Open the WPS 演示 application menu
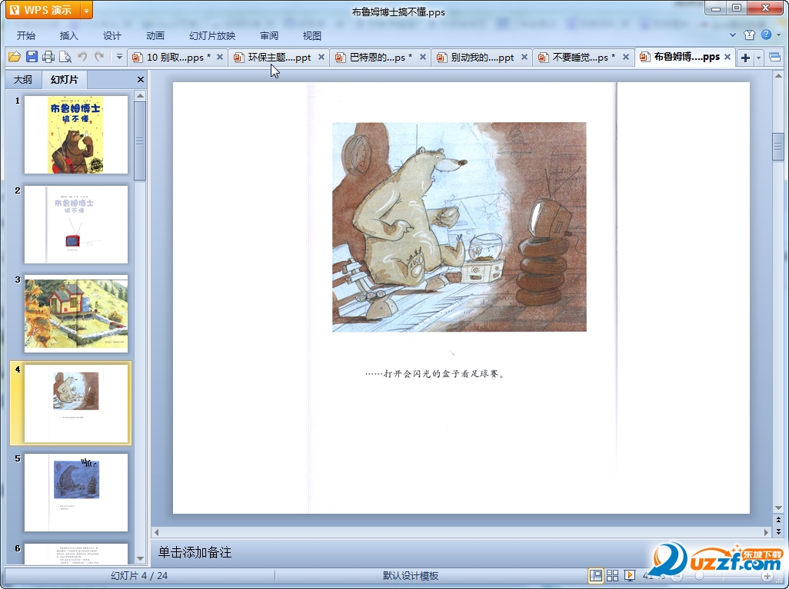The image size is (789, 589). point(43,10)
